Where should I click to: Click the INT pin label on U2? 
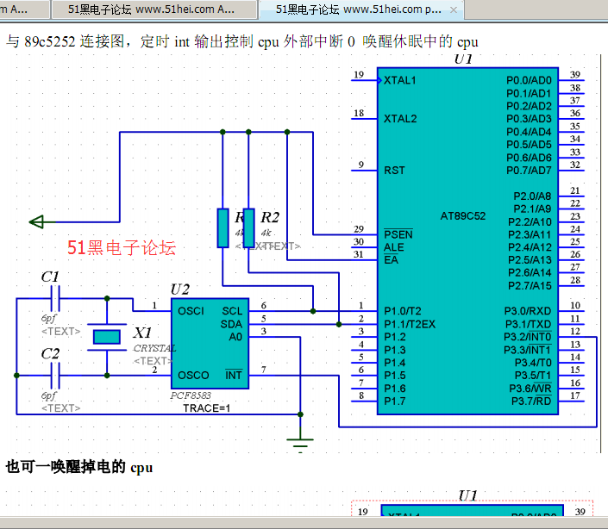pyautogui.click(x=234, y=375)
